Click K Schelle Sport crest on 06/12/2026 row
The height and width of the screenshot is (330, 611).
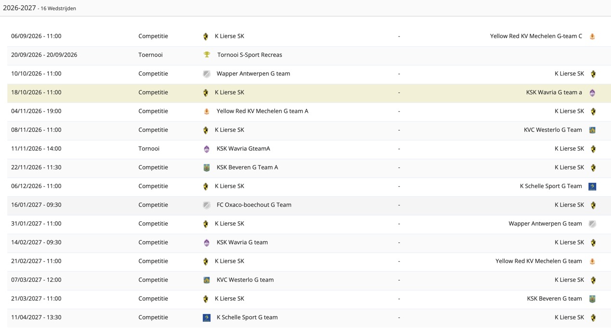pos(592,186)
